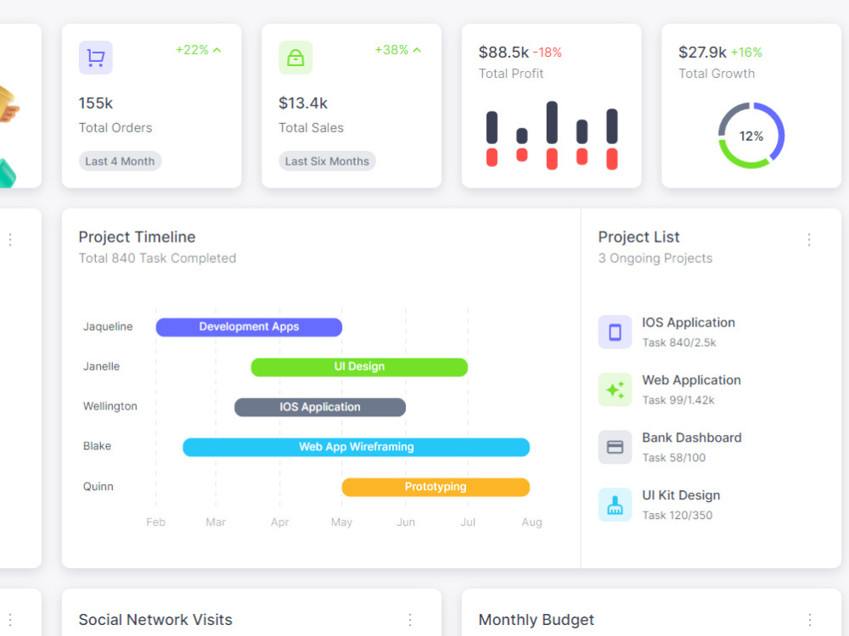Image resolution: width=849 pixels, height=636 pixels.
Task: Click the shopping cart icon in Total Orders card
Action: (96, 58)
